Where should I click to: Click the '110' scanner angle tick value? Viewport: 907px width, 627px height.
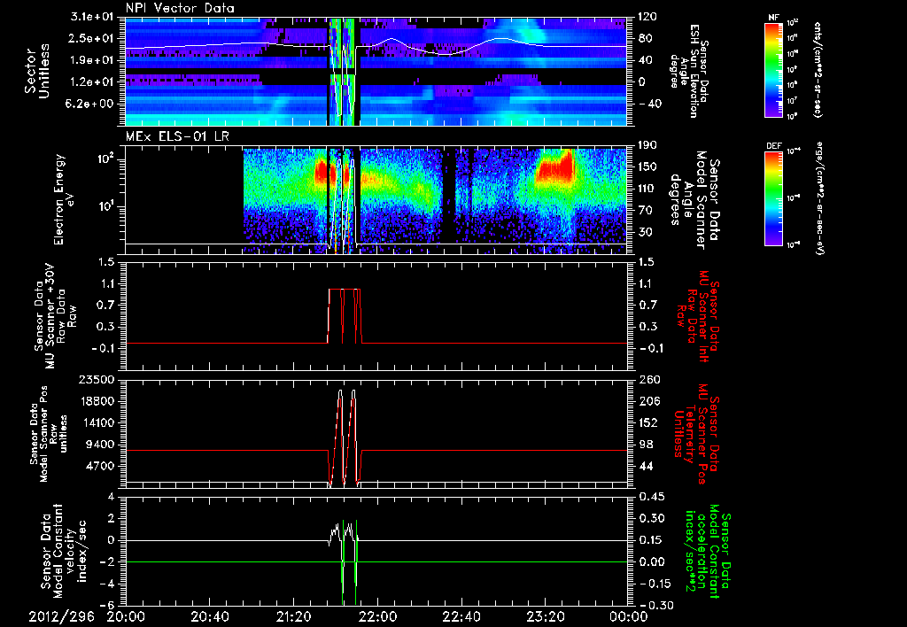647,189
